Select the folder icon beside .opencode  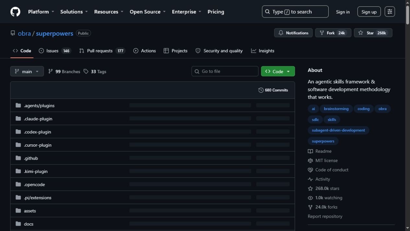point(18,184)
